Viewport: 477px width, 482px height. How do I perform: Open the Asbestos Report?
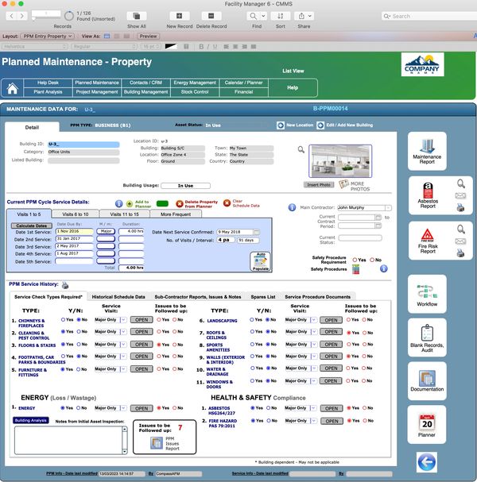tap(427, 195)
